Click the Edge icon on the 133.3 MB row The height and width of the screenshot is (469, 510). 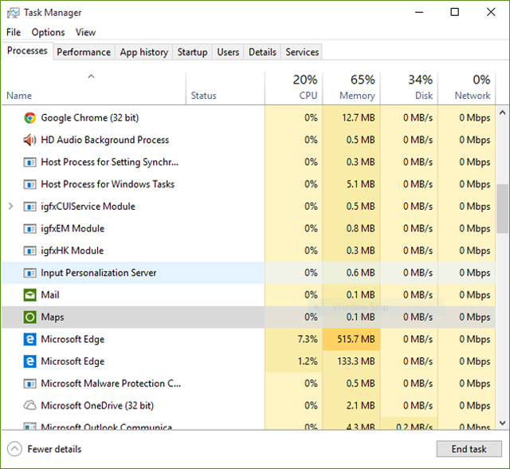click(30, 361)
